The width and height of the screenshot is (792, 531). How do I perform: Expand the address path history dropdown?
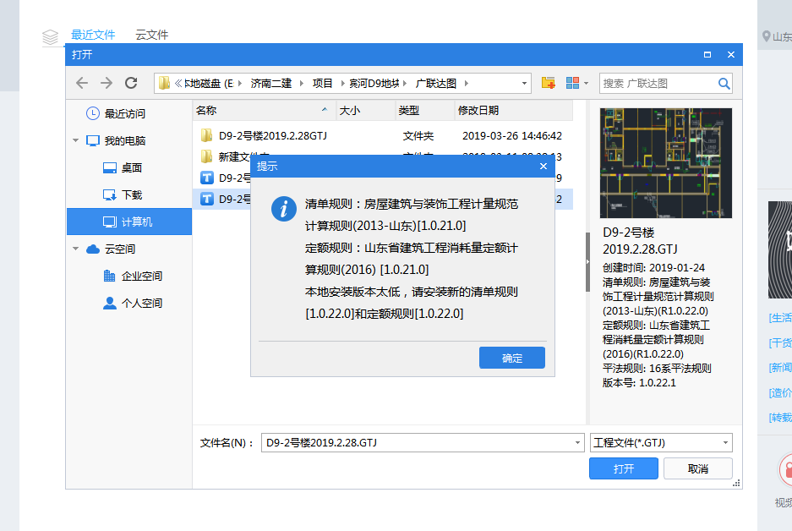(x=524, y=84)
